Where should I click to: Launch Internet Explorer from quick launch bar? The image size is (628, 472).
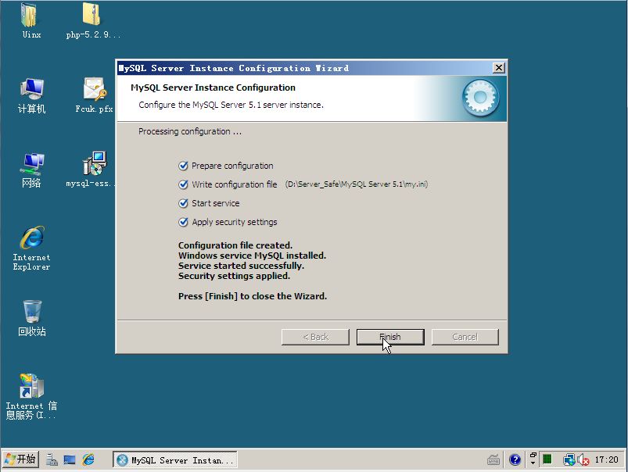(x=88, y=459)
